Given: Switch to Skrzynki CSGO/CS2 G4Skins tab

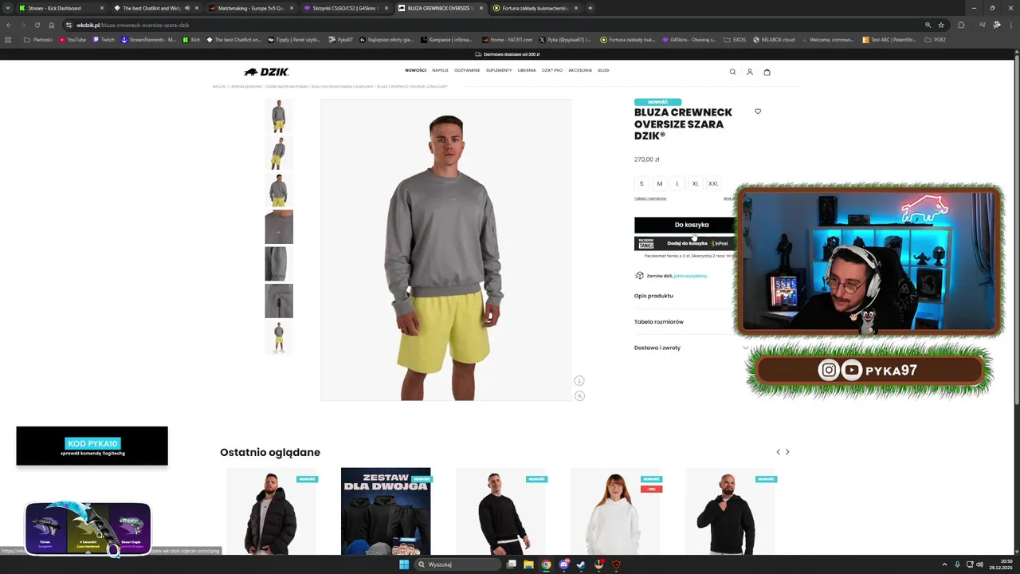Looking at the screenshot, I should coord(346,8).
